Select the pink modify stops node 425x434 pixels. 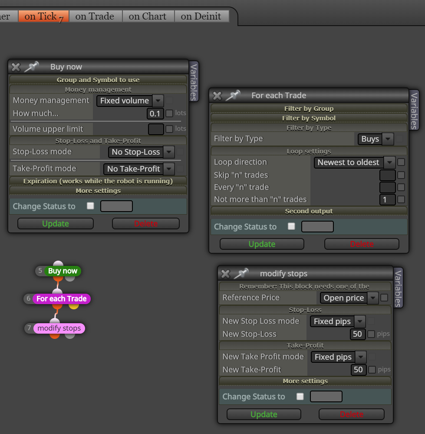click(59, 328)
